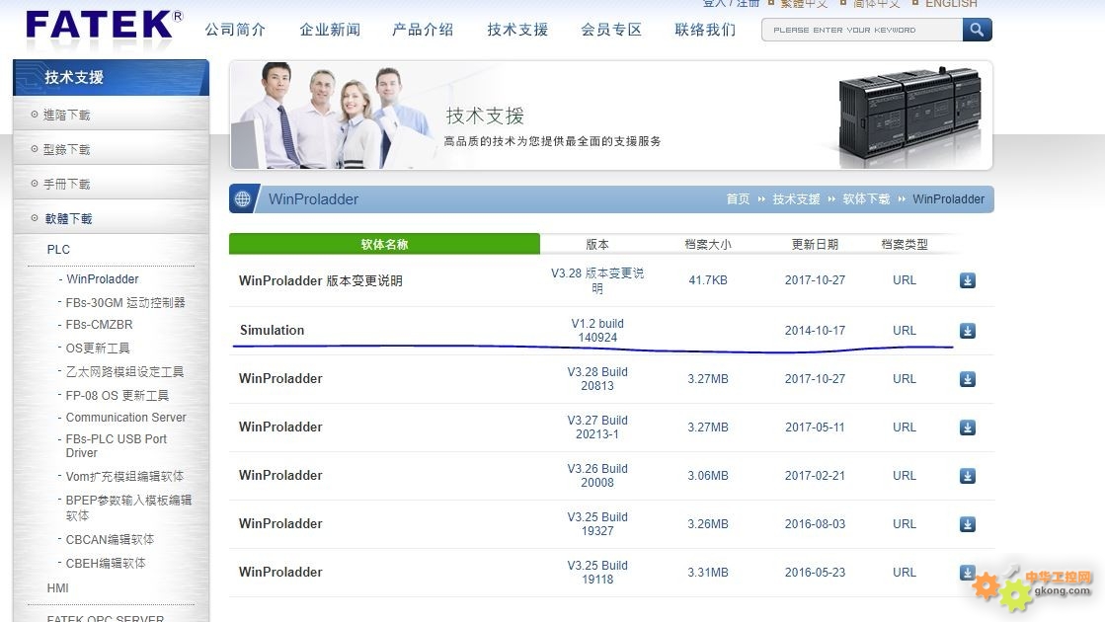Download the WinProladder 版本变更说明 file
Image resolution: width=1105 pixels, height=622 pixels.
tap(968, 280)
